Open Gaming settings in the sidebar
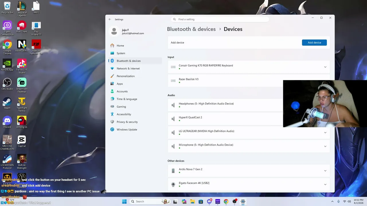The image size is (367, 206). [x=135, y=106]
